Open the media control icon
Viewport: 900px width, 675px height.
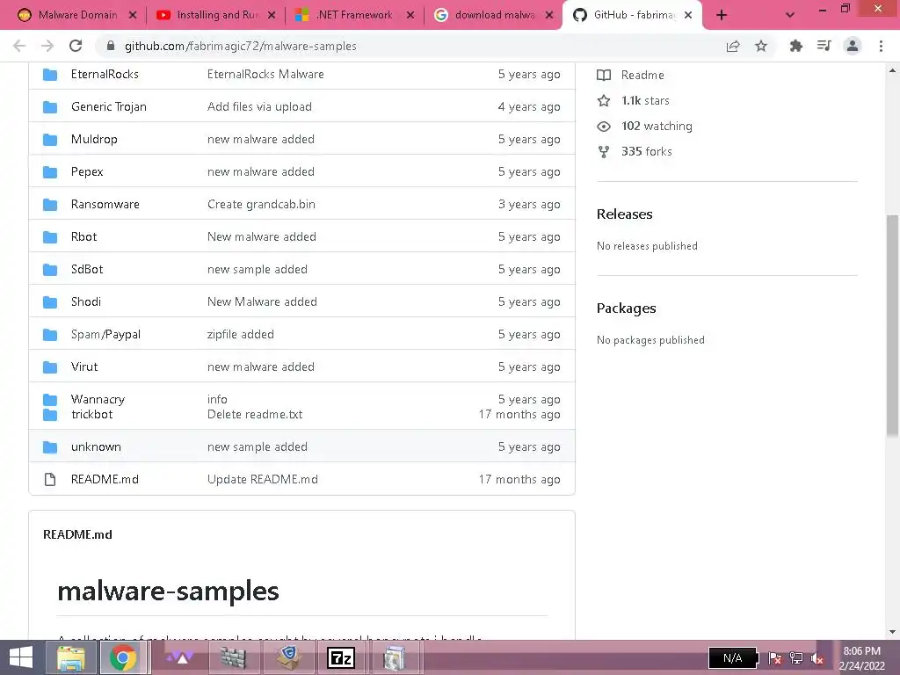point(824,46)
